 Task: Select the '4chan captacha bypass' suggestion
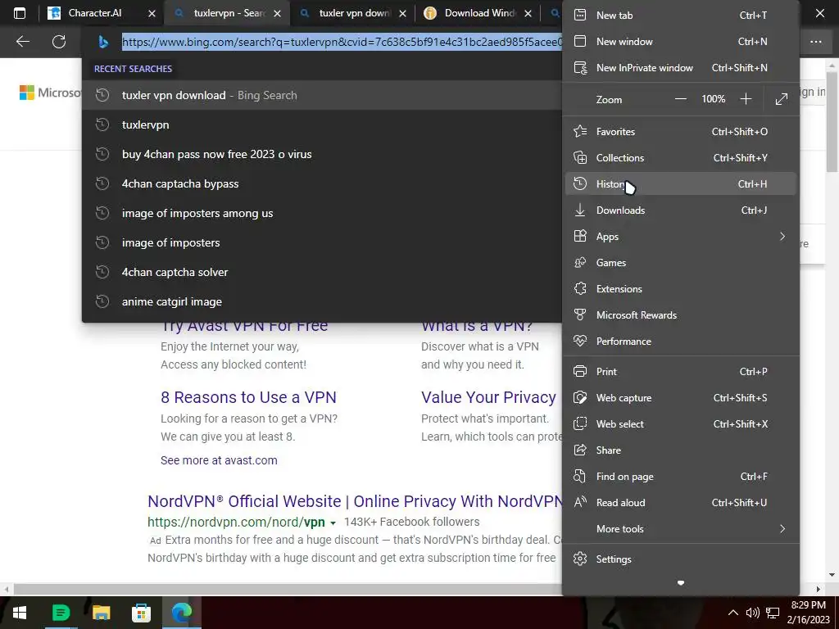coord(322,183)
